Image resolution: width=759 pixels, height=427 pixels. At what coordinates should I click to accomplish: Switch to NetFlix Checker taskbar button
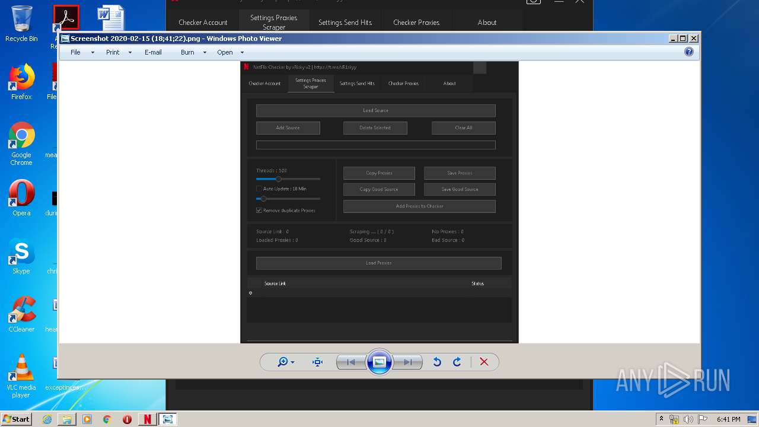tap(147, 419)
